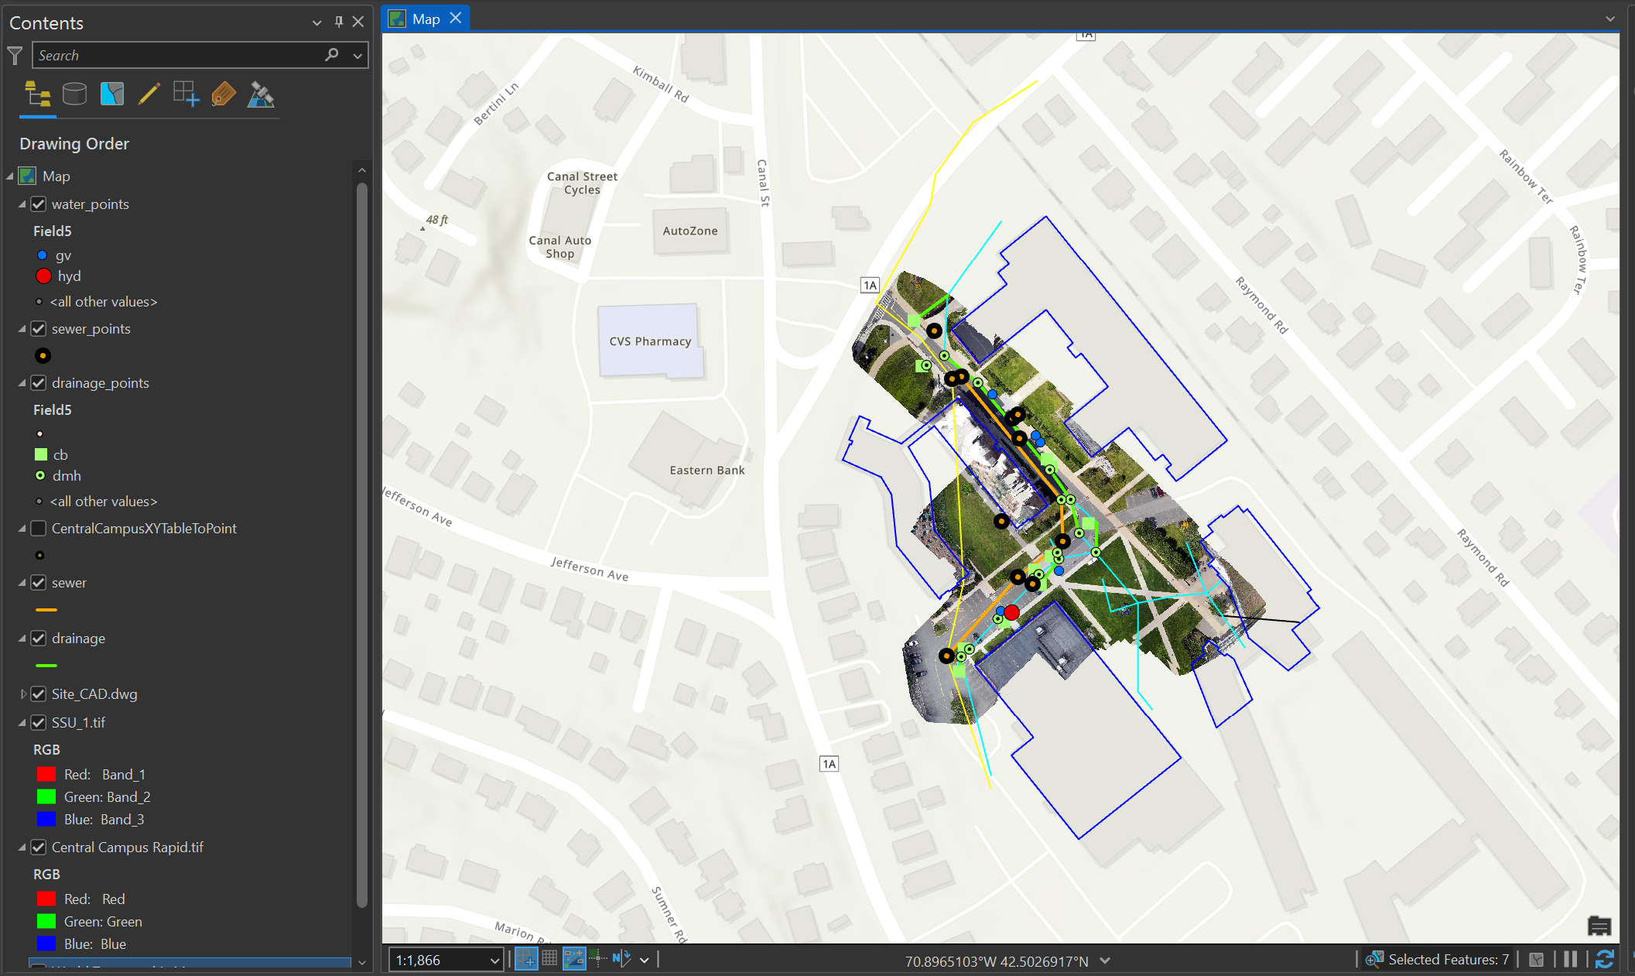1635x976 pixels.
Task: Uncheck SSU_1.tif layer visibility
Action: [x=38, y=723]
